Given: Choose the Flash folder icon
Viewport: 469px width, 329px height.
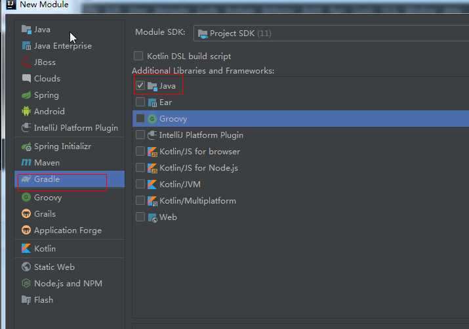Looking at the screenshot, I should pyautogui.click(x=26, y=299).
